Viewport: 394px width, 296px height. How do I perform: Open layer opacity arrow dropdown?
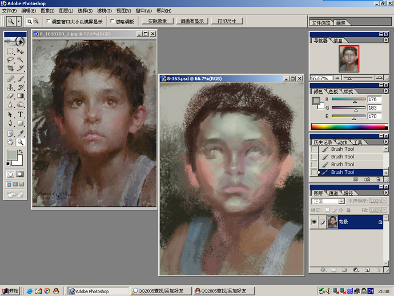[x=384, y=201]
